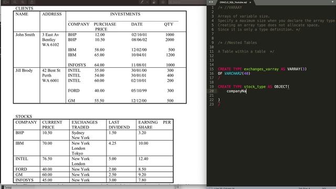Click the share icon in the PDF toolbar
The height and width of the screenshot is (189, 336).
click(31, 2)
